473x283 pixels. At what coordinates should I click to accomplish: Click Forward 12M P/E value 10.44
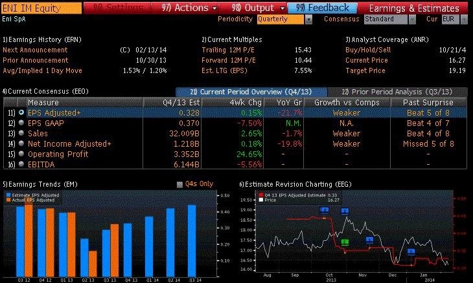(x=303, y=60)
